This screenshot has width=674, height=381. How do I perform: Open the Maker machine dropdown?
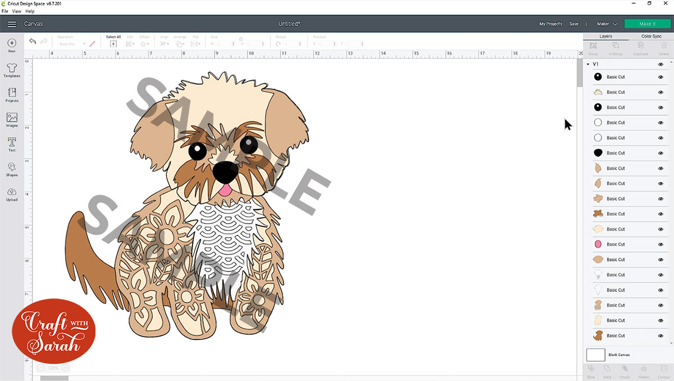(607, 24)
